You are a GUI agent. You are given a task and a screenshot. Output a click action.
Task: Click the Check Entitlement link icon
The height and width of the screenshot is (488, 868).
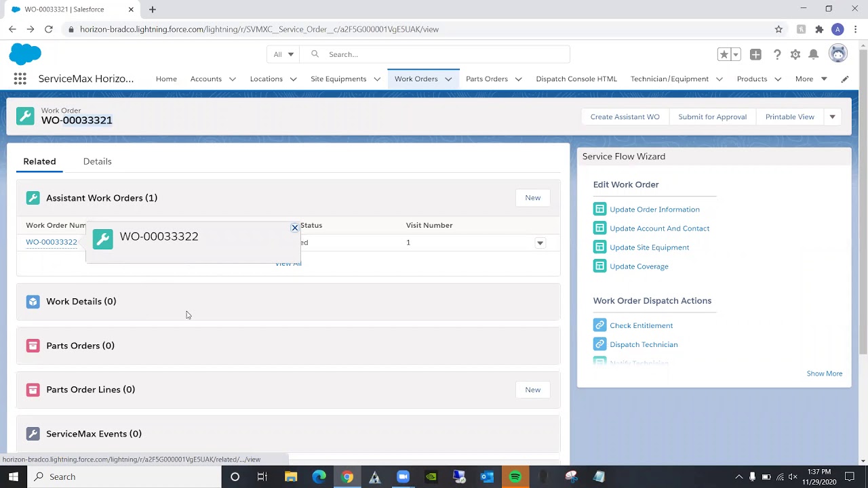(599, 325)
